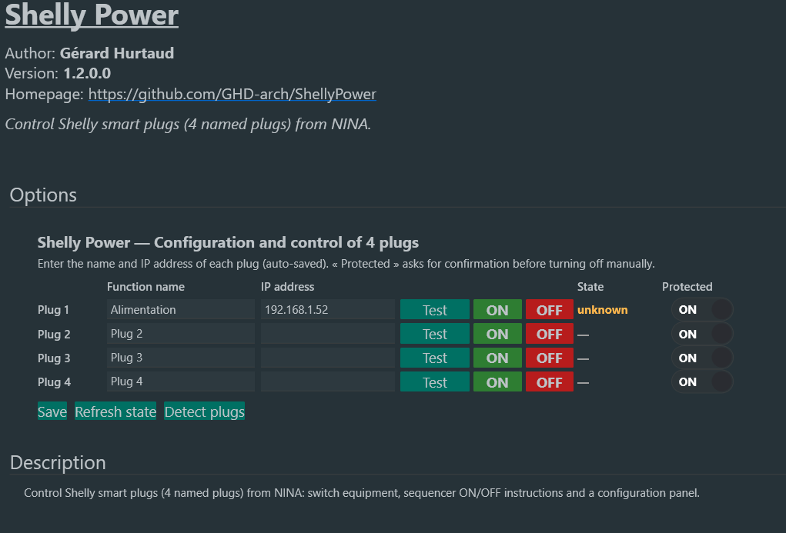
Task: Click the Refresh state button
Action: [x=115, y=411]
